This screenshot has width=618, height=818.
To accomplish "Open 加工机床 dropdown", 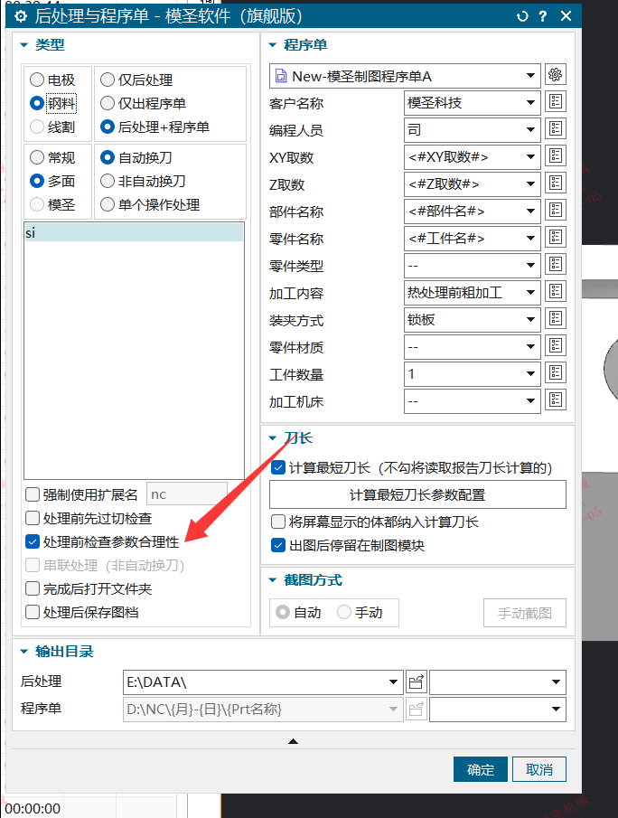I will click(x=472, y=401).
